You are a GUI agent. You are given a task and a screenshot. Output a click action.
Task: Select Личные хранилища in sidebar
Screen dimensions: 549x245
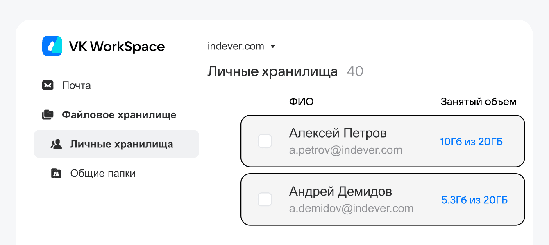[121, 144]
